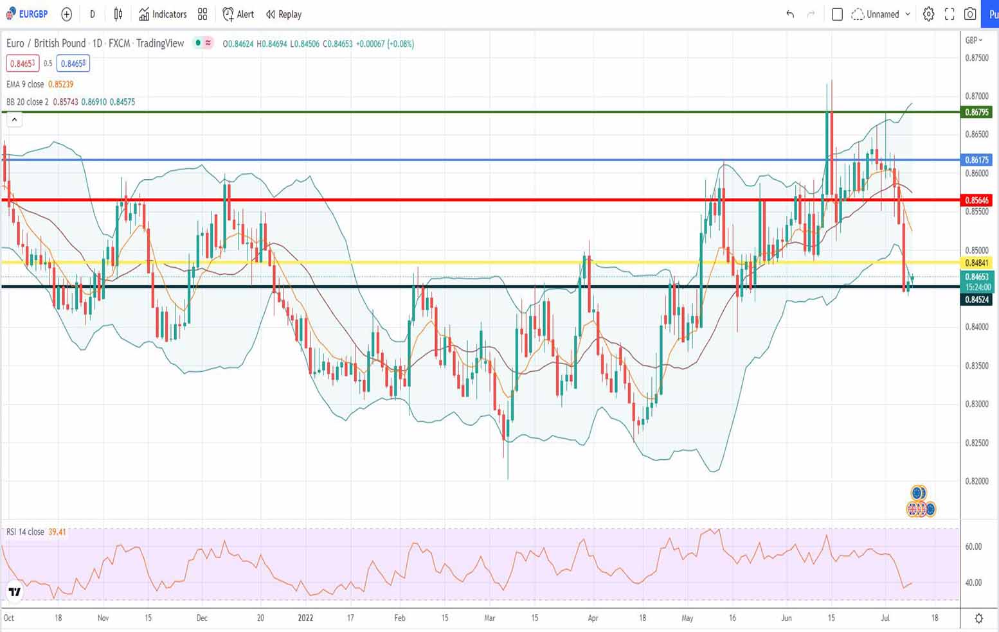Image resolution: width=999 pixels, height=632 pixels.
Task: Click the compare or add symbol plus icon
Action: pyautogui.click(x=66, y=14)
